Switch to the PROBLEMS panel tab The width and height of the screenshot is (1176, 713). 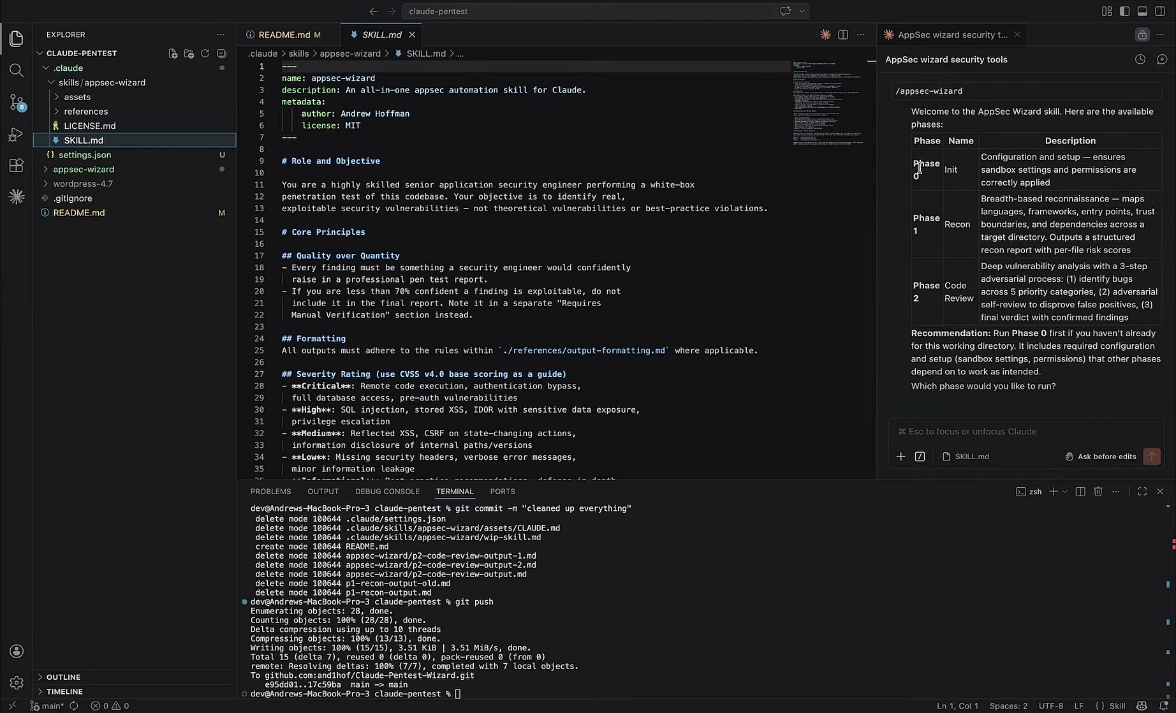(270, 492)
